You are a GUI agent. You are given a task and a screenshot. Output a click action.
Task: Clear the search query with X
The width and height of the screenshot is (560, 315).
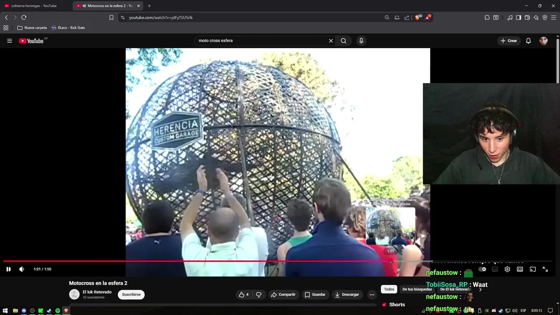[331, 41]
